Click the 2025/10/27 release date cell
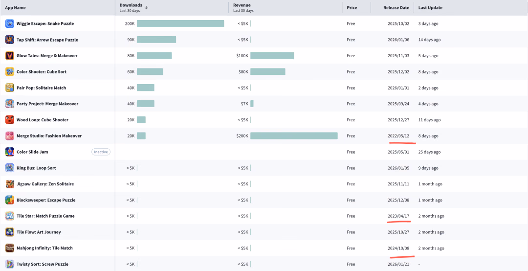The image size is (528, 271). [398, 232]
